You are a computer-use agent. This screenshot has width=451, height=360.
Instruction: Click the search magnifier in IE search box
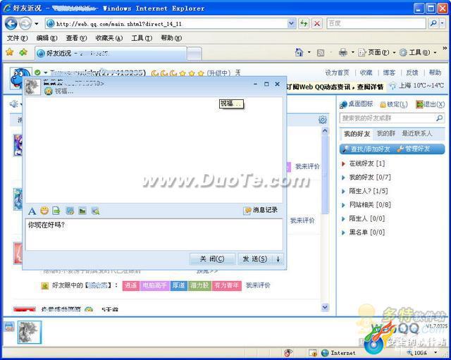click(x=433, y=23)
